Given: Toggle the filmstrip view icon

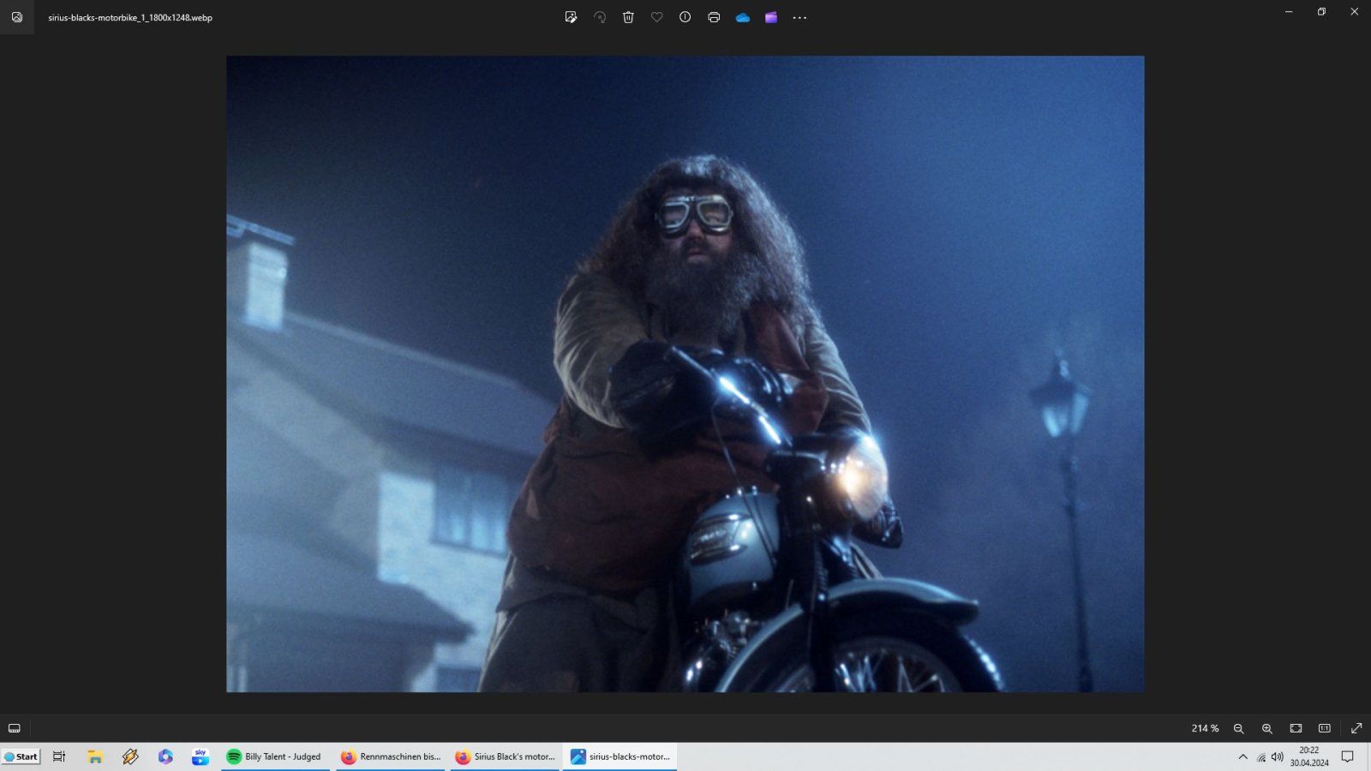Looking at the screenshot, I should pyautogui.click(x=15, y=728).
